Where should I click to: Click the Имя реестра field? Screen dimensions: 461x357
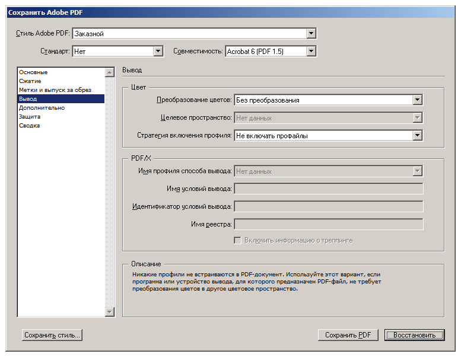click(x=329, y=224)
